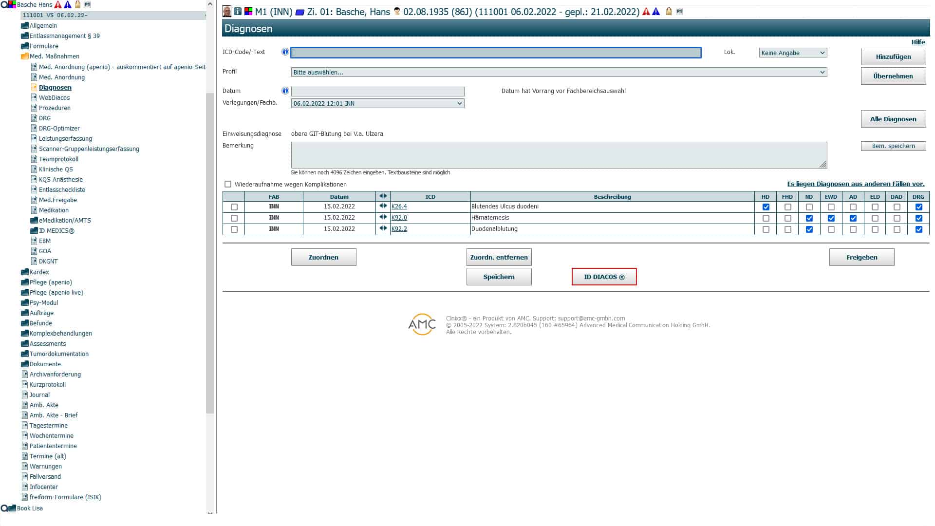Click the ID DIACOS button
This screenshot has height=526, width=935.
point(604,277)
